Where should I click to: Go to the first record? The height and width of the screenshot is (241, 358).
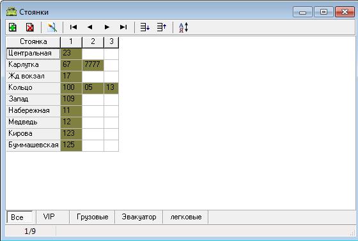[x=74, y=27]
